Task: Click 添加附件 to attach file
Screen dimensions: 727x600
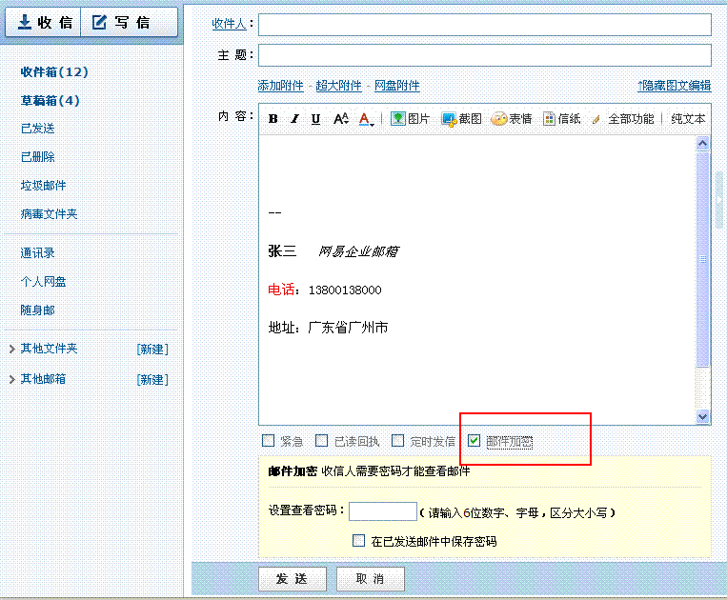Action: pos(280,86)
